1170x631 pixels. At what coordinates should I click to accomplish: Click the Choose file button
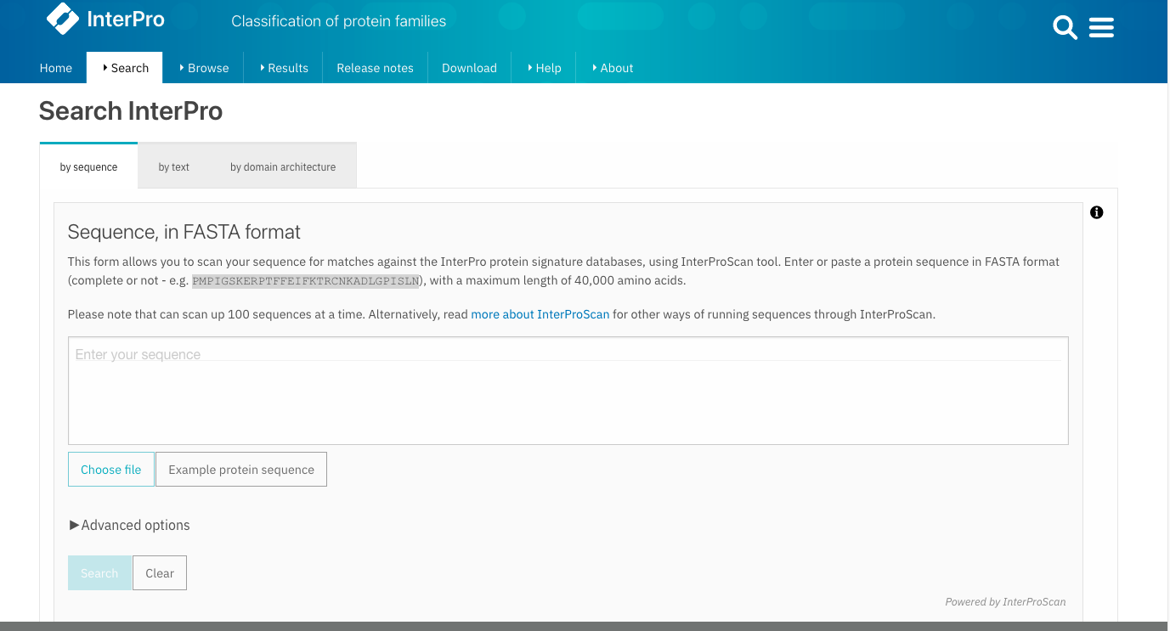point(111,470)
